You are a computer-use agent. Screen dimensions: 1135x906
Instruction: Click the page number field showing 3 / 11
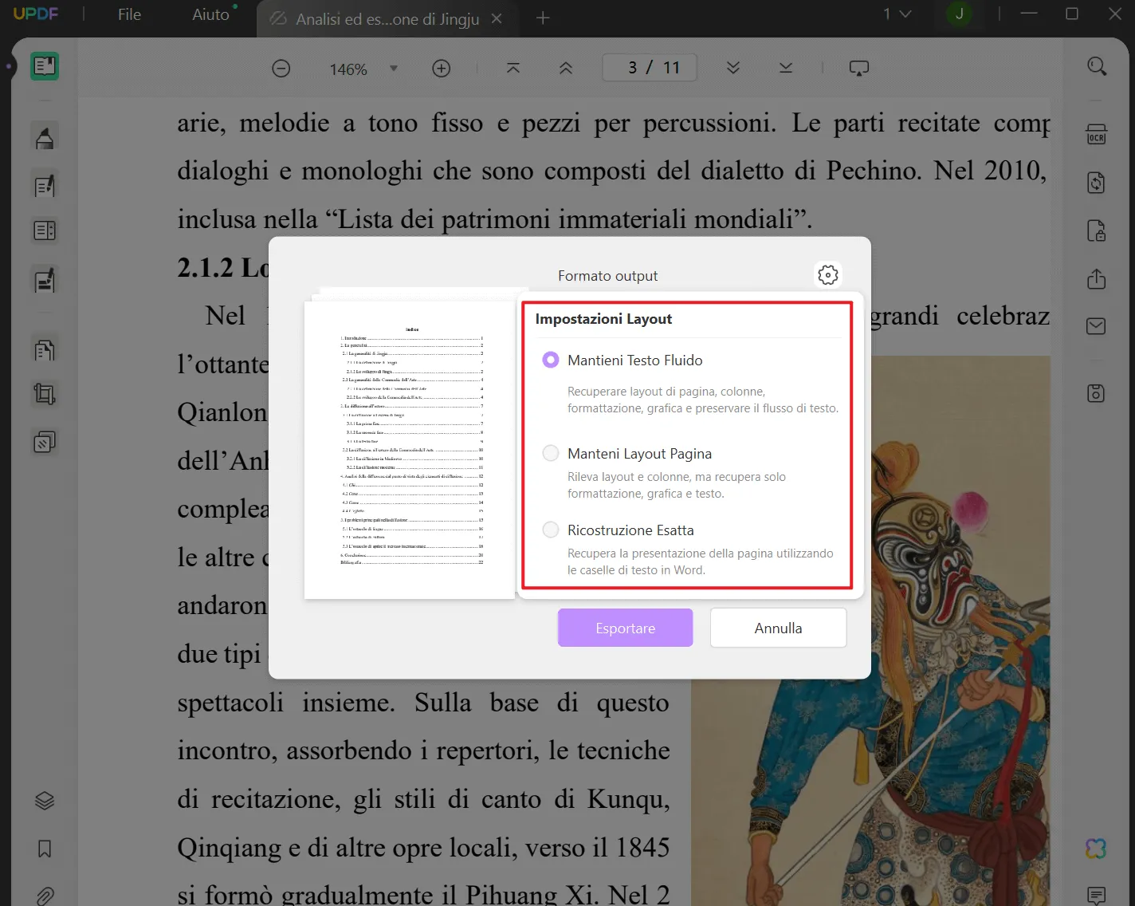[649, 67]
